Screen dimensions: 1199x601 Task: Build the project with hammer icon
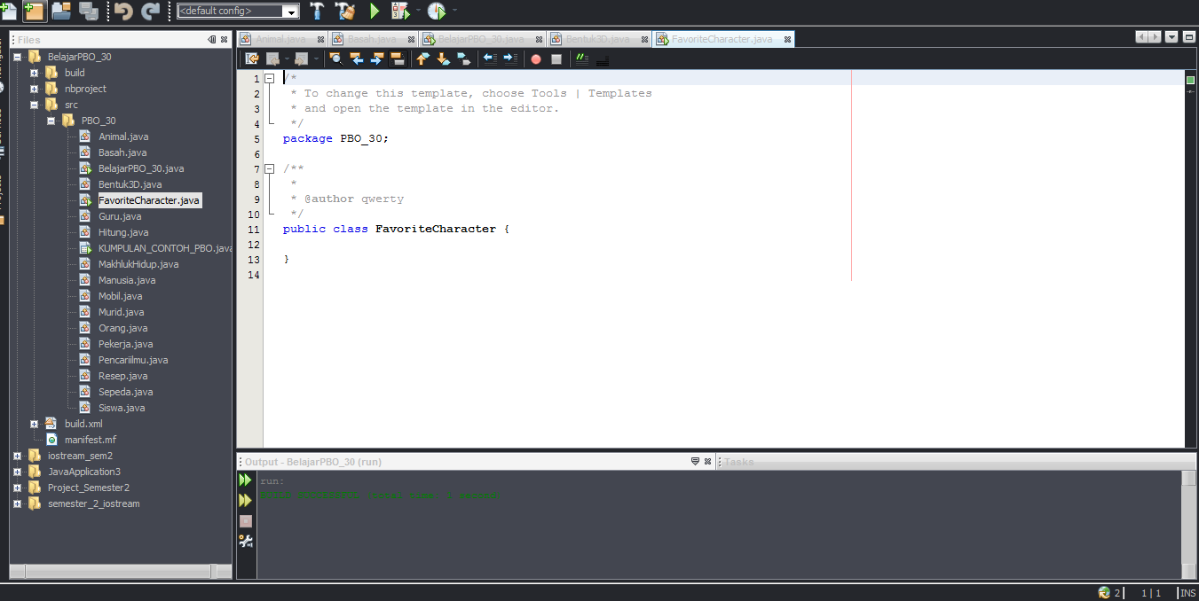point(317,11)
